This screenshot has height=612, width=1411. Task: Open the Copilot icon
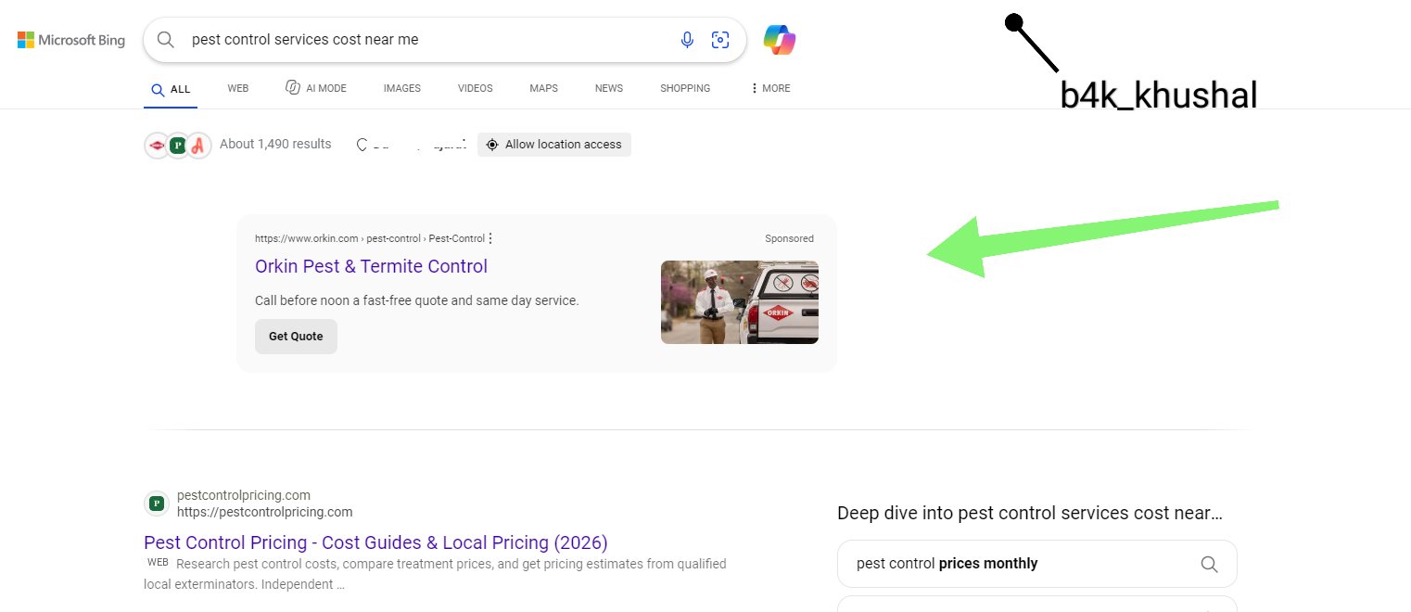780,40
